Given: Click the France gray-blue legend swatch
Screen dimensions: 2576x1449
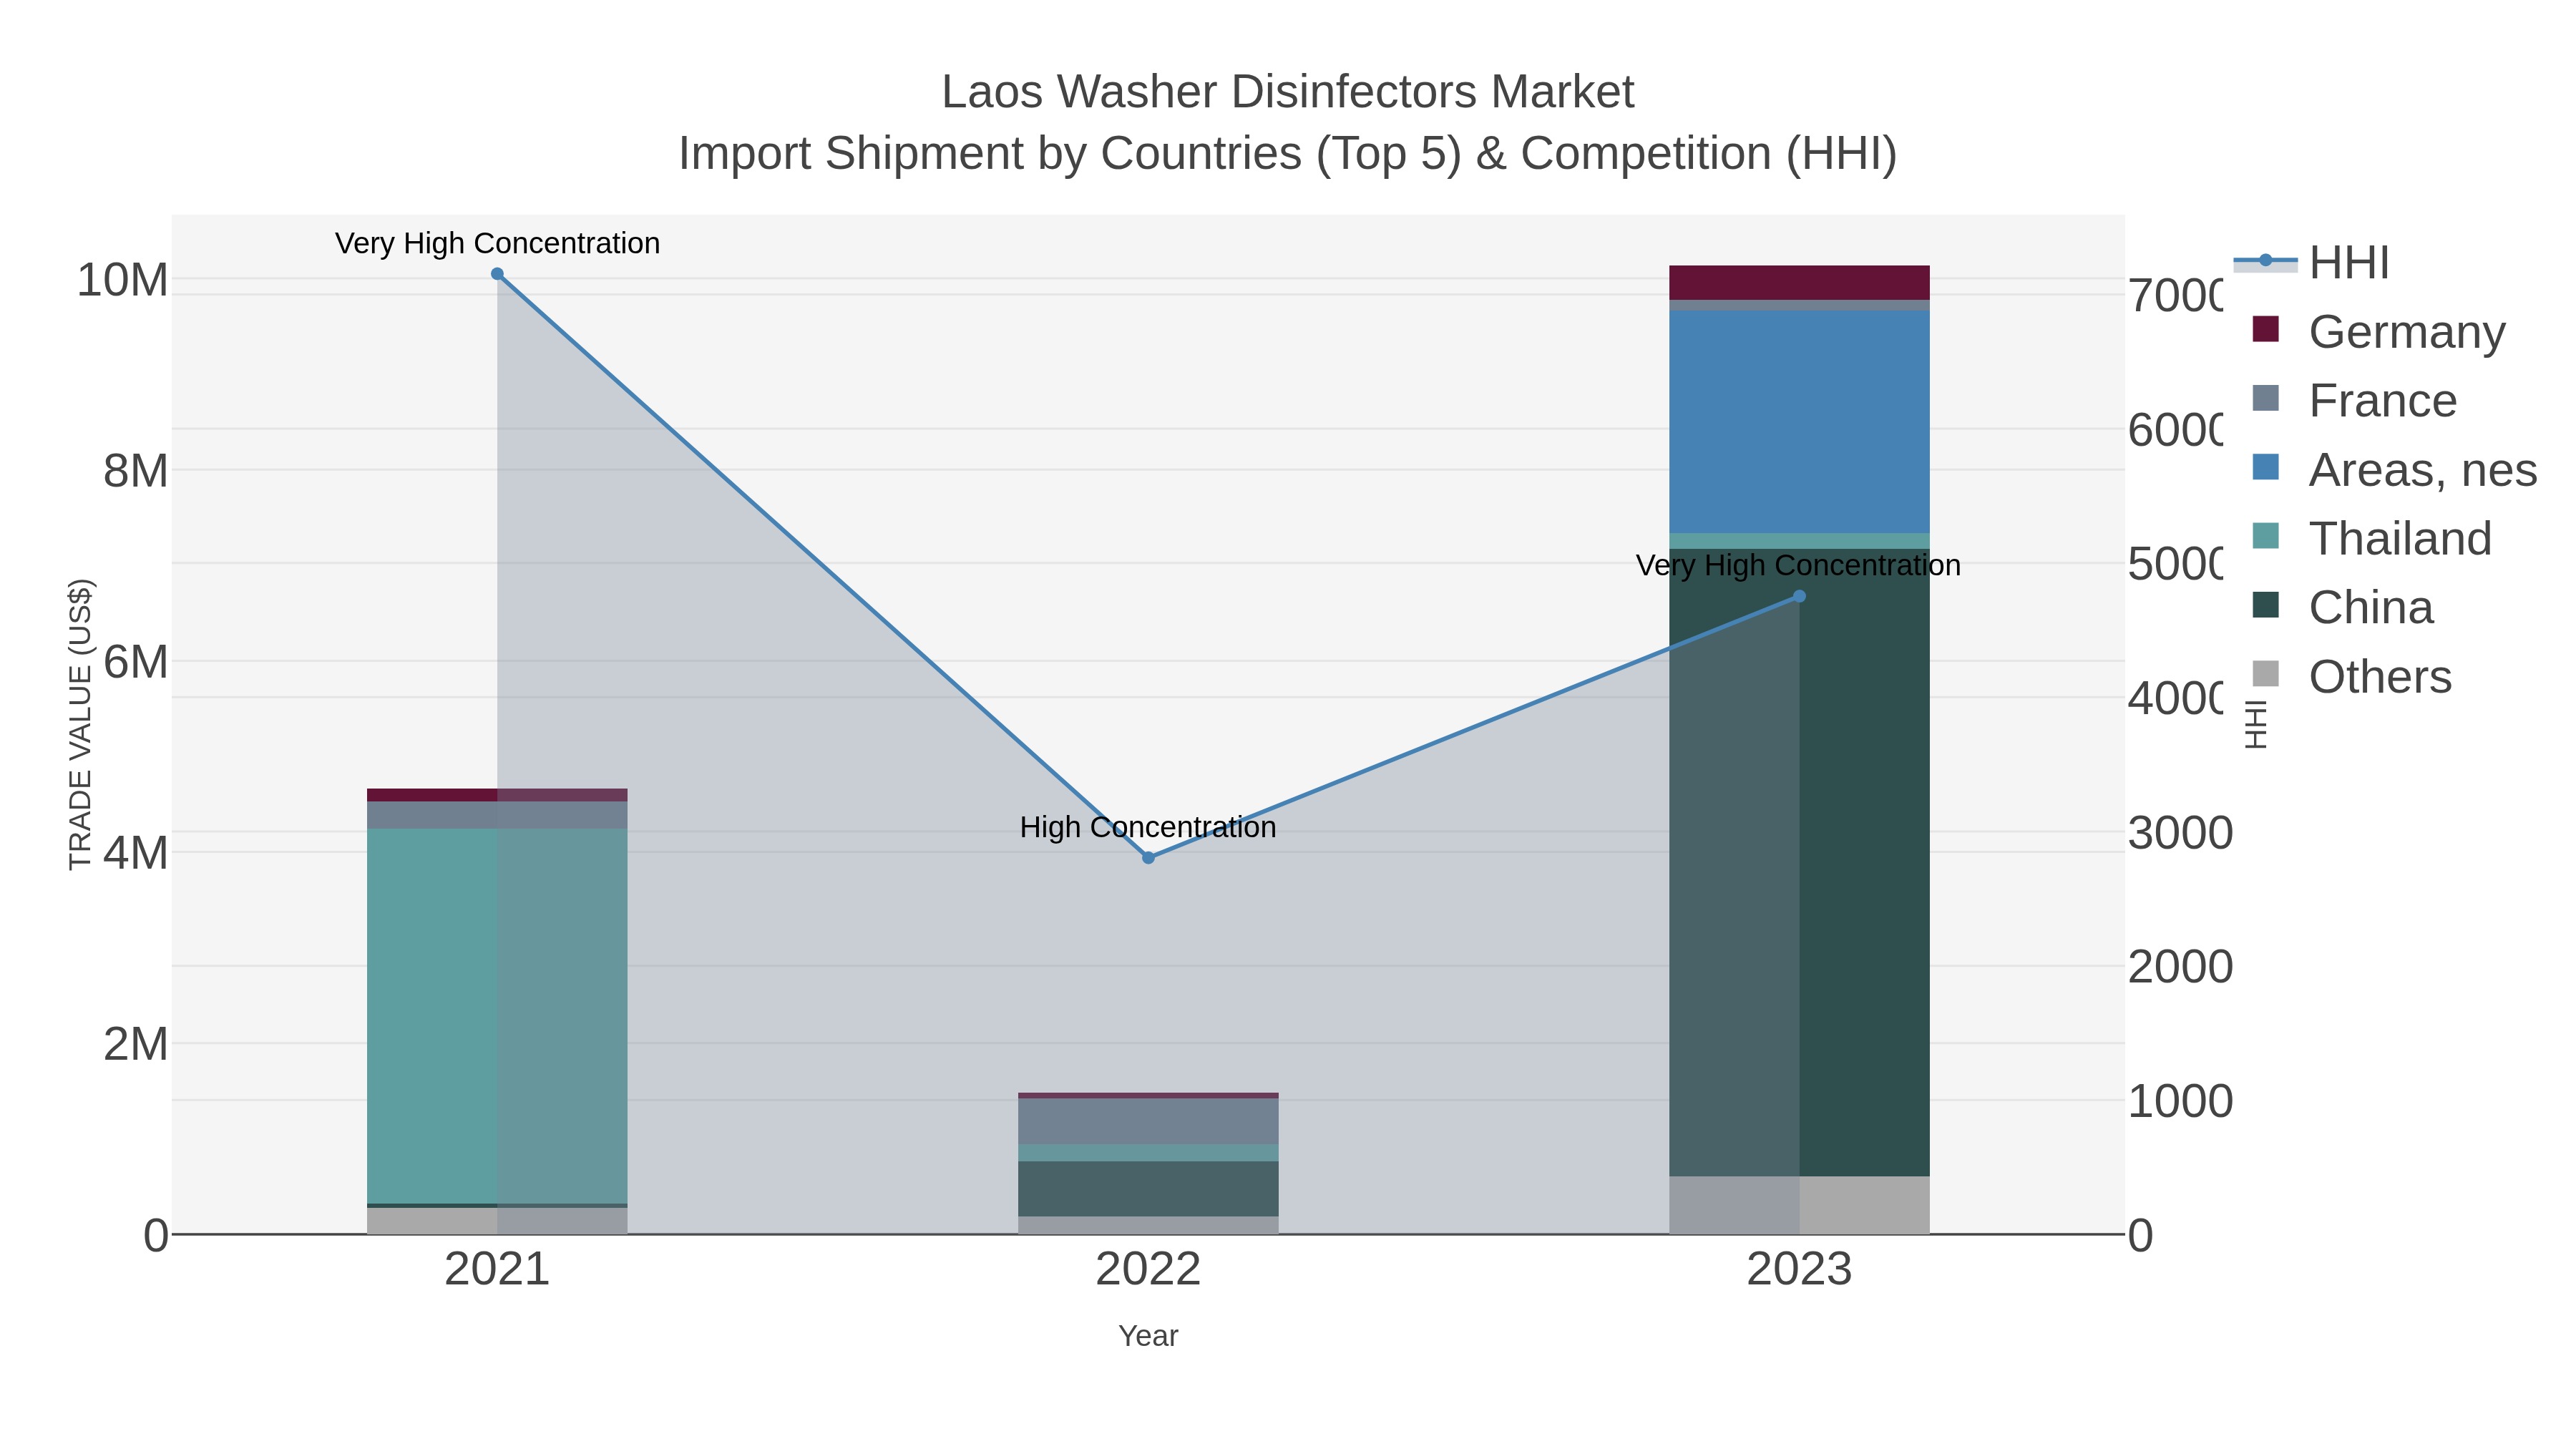Looking at the screenshot, I should (2266, 398).
